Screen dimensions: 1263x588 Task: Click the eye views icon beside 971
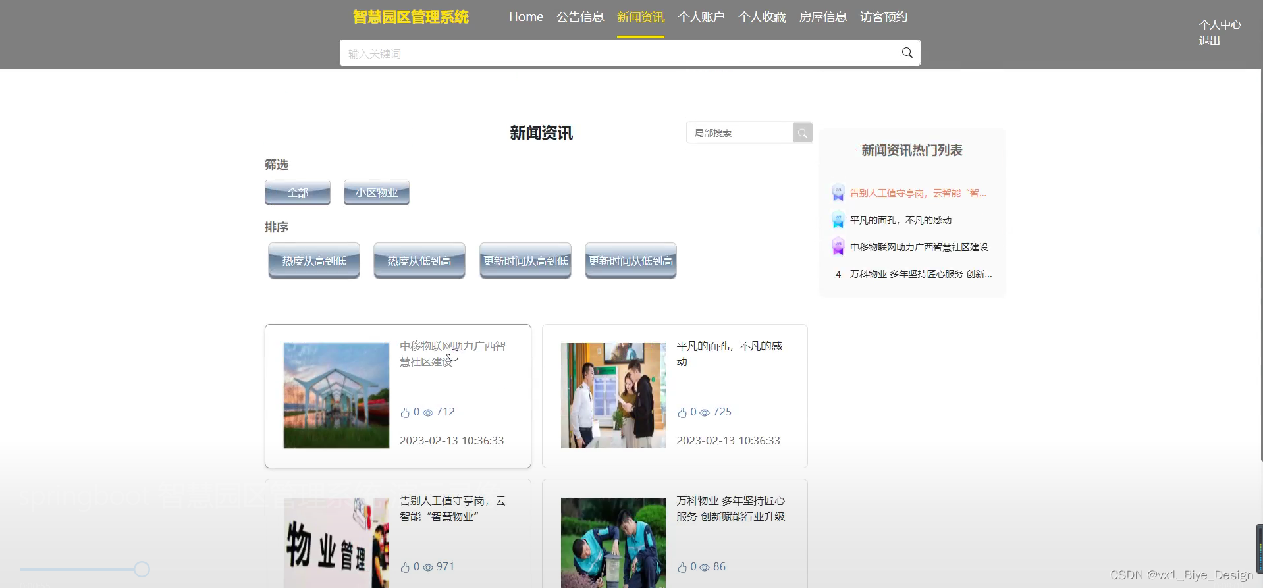click(428, 568)
